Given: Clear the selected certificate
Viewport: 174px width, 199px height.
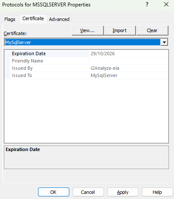Looking at the screenshot, I should tap(152, 30).
